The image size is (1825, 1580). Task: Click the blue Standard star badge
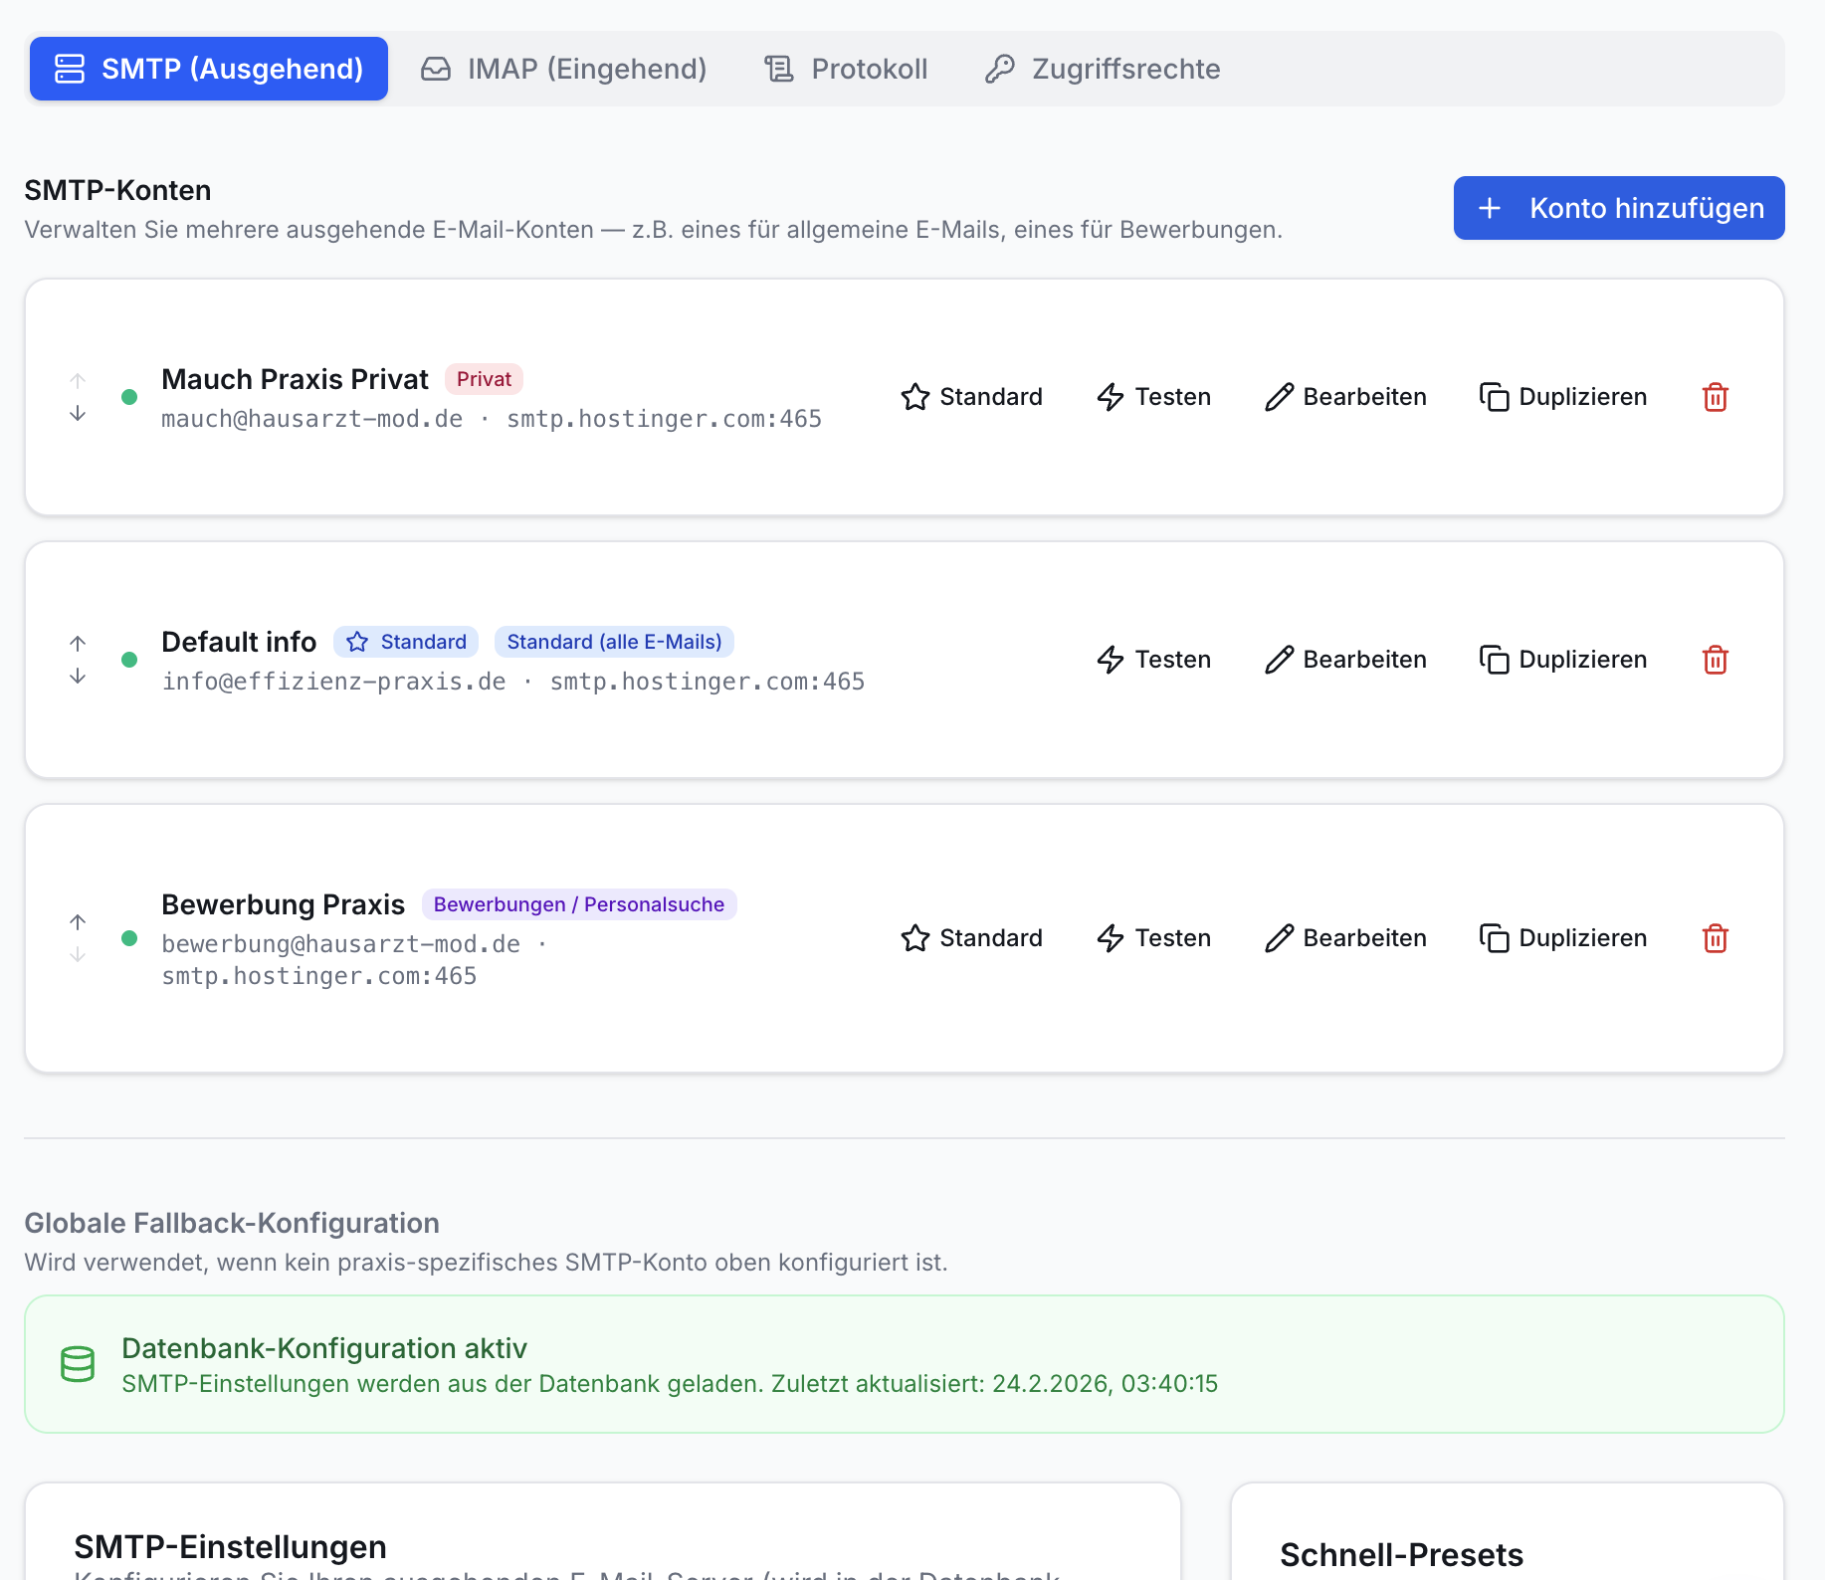[406, 642]
